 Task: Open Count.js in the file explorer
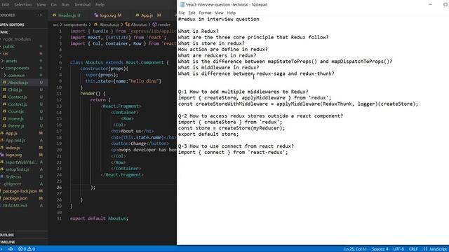(x=15, y=111)
